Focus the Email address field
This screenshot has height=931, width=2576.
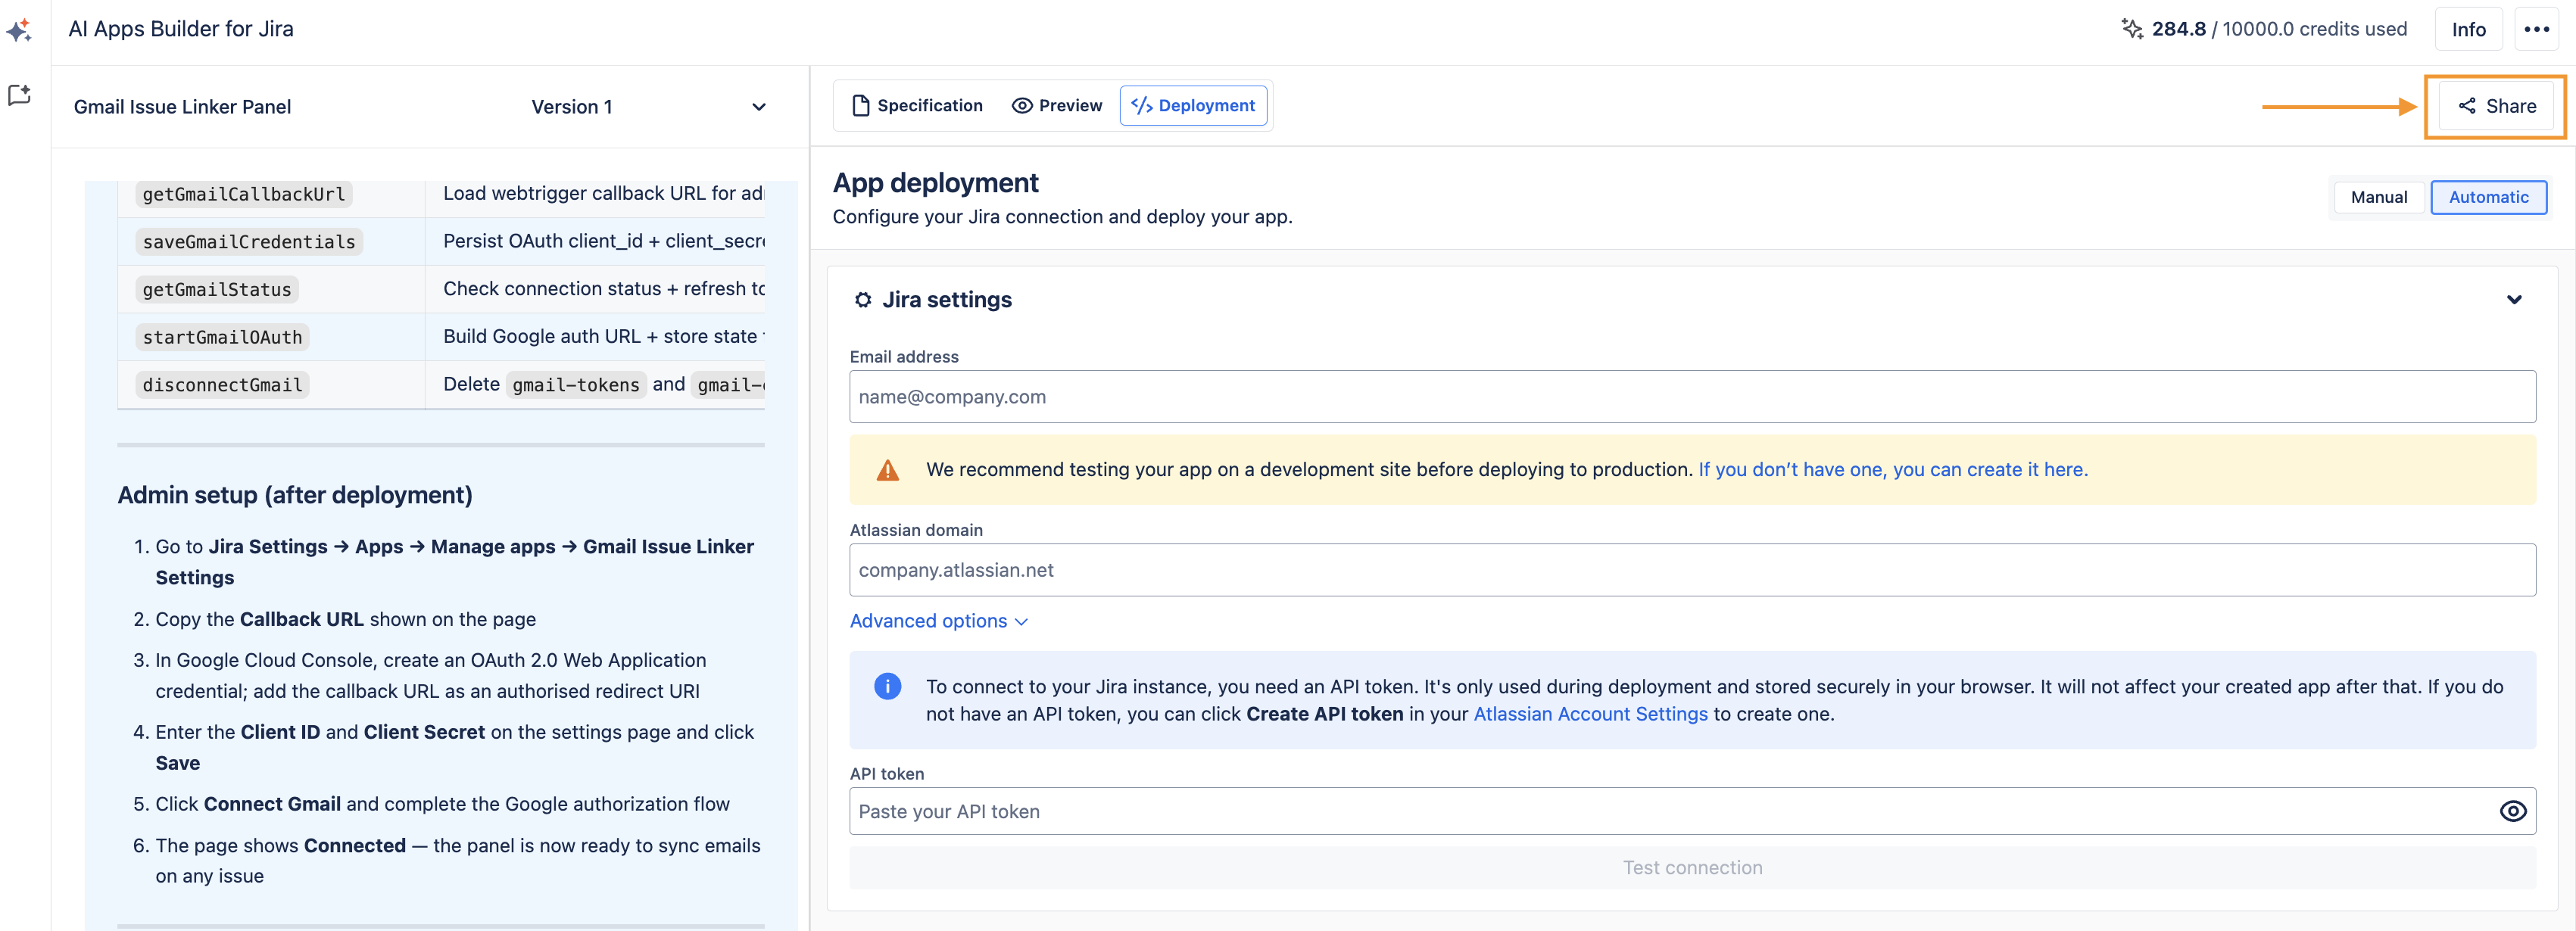1692,397
